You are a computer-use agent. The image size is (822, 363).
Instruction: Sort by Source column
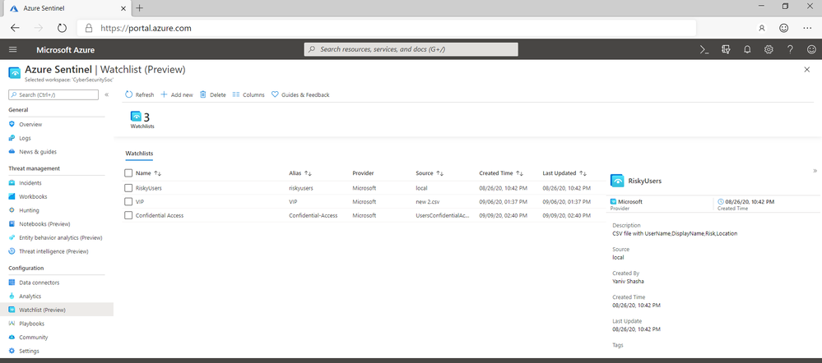pos(428,173)
